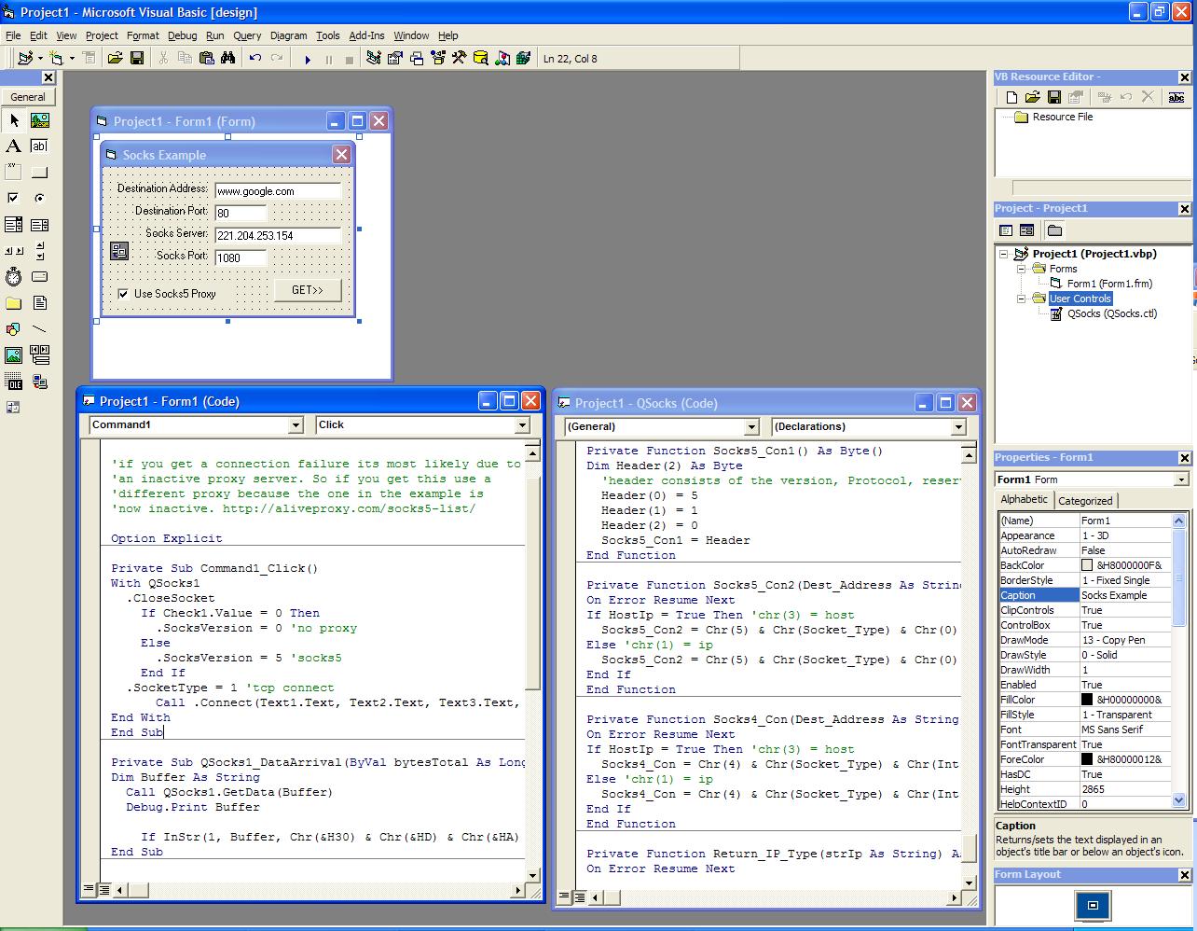The height and width of the screenshot is (931, 1197).
Task: Open the (Declarations) procedure dropdown
Action: click(957, 427)
